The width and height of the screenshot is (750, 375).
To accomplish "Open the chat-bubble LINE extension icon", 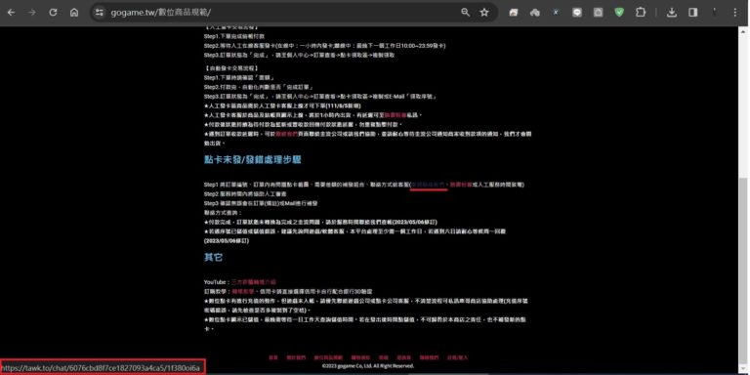I will tap(577, 13).
